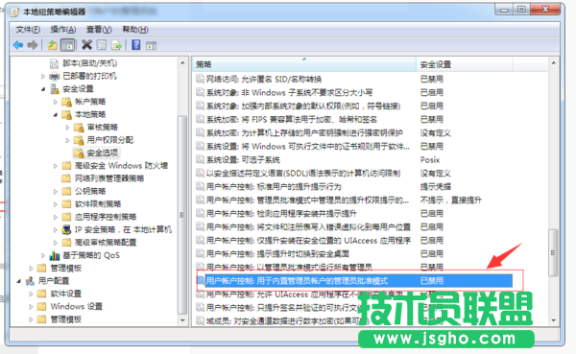Click the Forward arrow toolbar icon
Image resolution: width=576 pixels, height=354 pixels.
click(33, 45)
